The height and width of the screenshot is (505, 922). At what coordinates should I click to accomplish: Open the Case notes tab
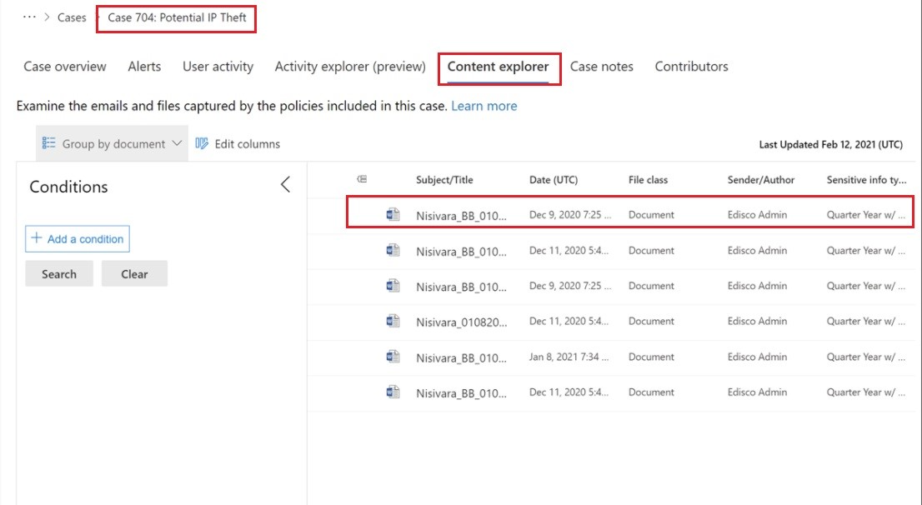(602, 67)
